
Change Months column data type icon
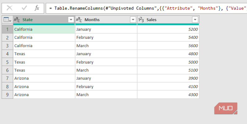[79, 20]
